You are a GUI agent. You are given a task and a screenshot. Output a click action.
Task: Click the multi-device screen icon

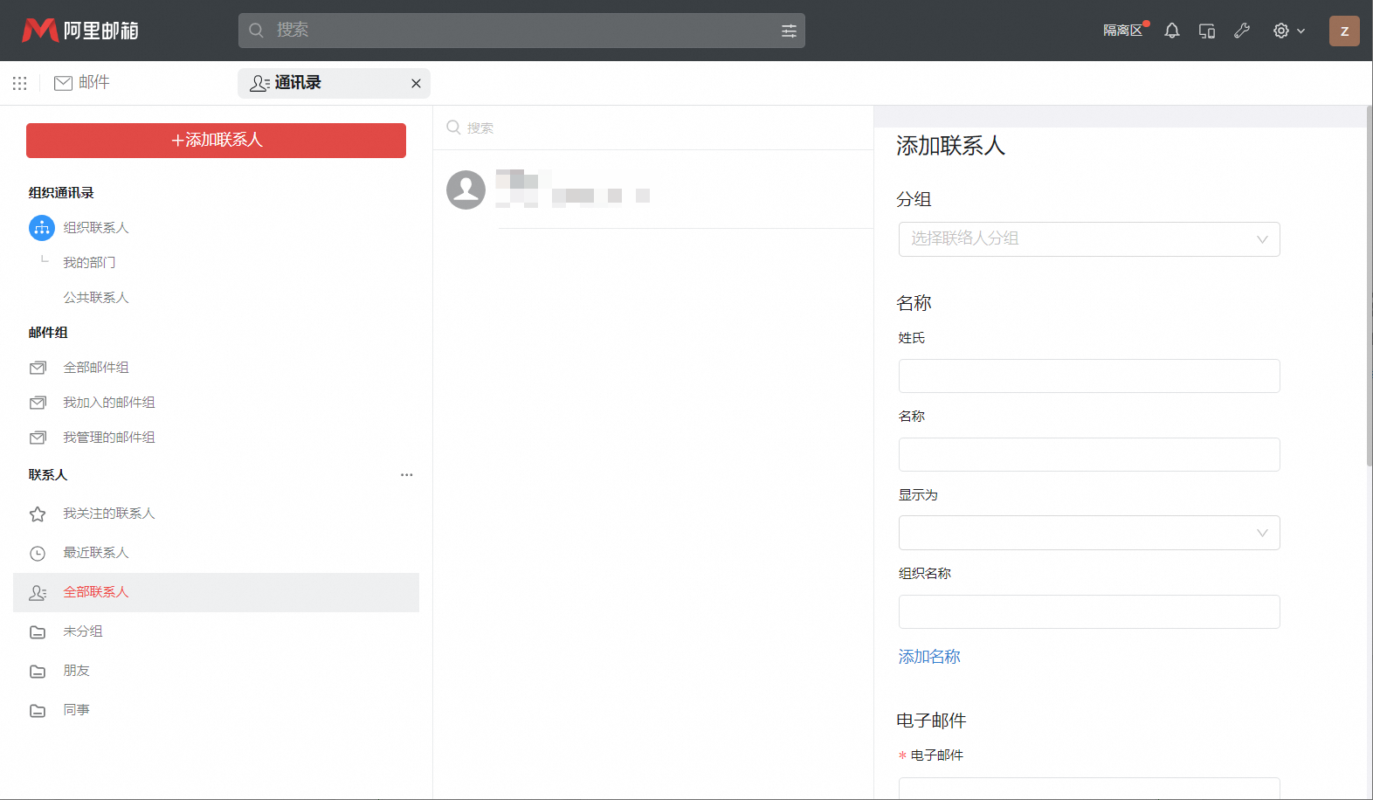pos(1207,31)
